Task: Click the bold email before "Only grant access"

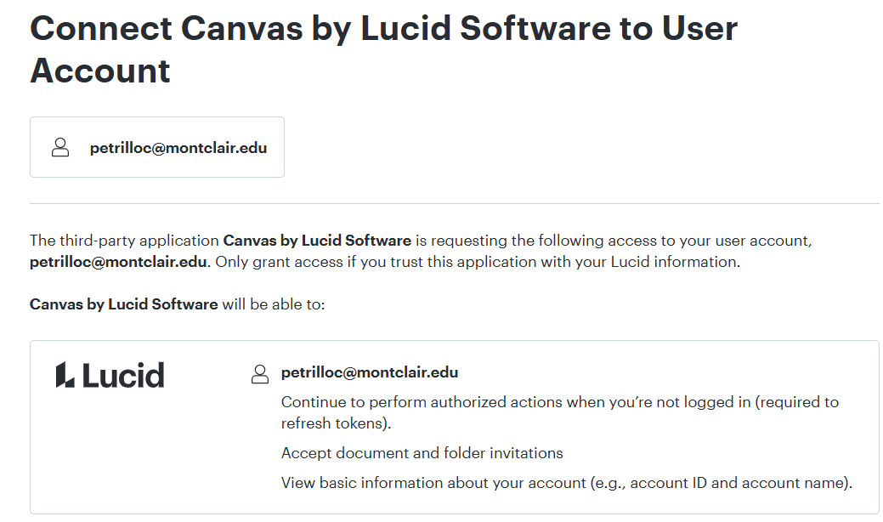Action: click(118, 262)
